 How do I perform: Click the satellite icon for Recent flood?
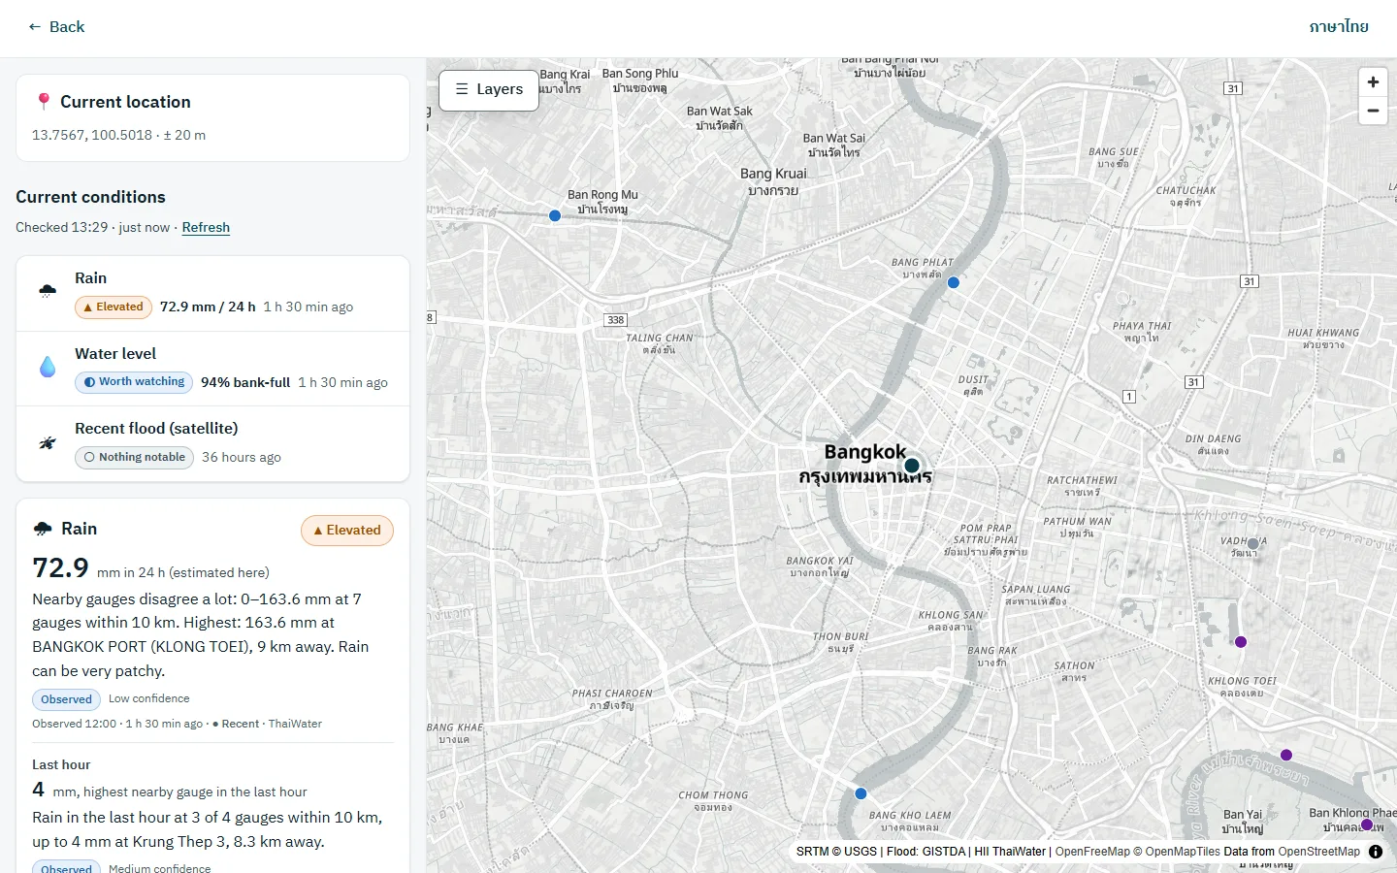click(x=48, y=442)
